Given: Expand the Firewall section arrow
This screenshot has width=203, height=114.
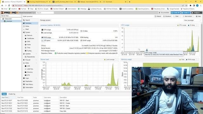Looking at the screenshot, I should 36,60.
